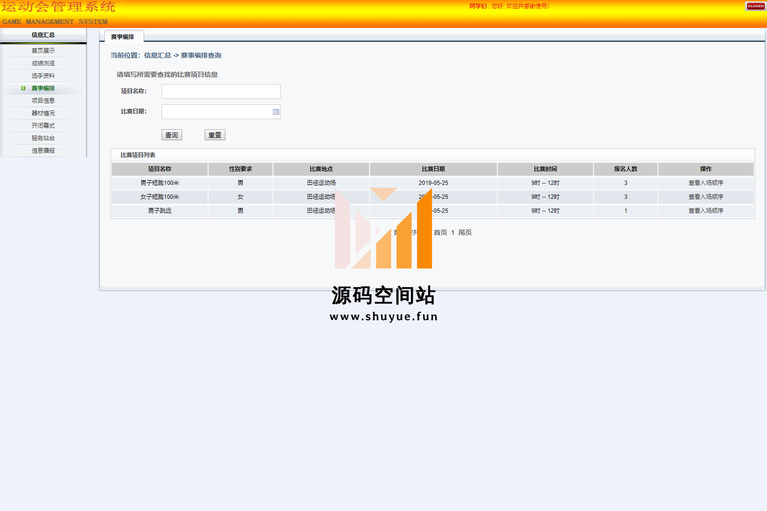Go to 尾页 in pagination
The height and width of the screenshot is (511, 767).
465,232
